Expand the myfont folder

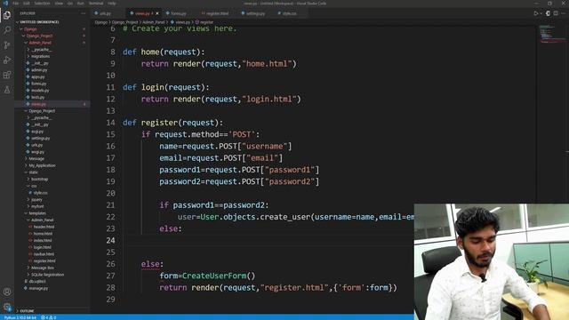37,206
